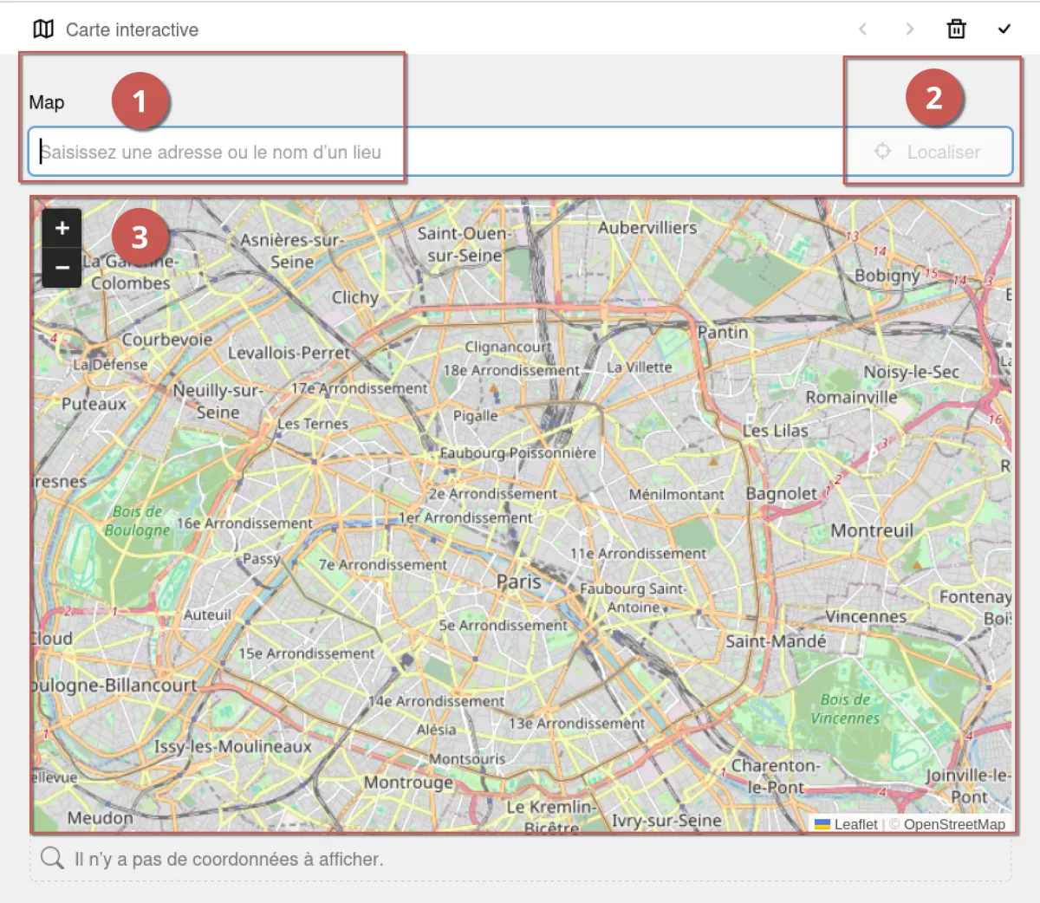This screenshot has width=1040, height=903.
Task: Go to previous block with left chevron
Action: click(862, 29)
